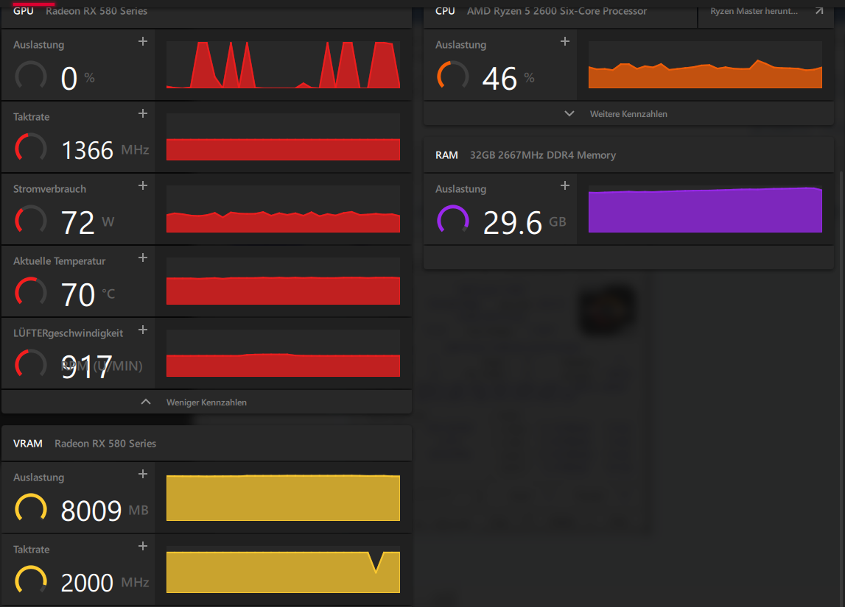Click the 917 RPM fan value

87,366
